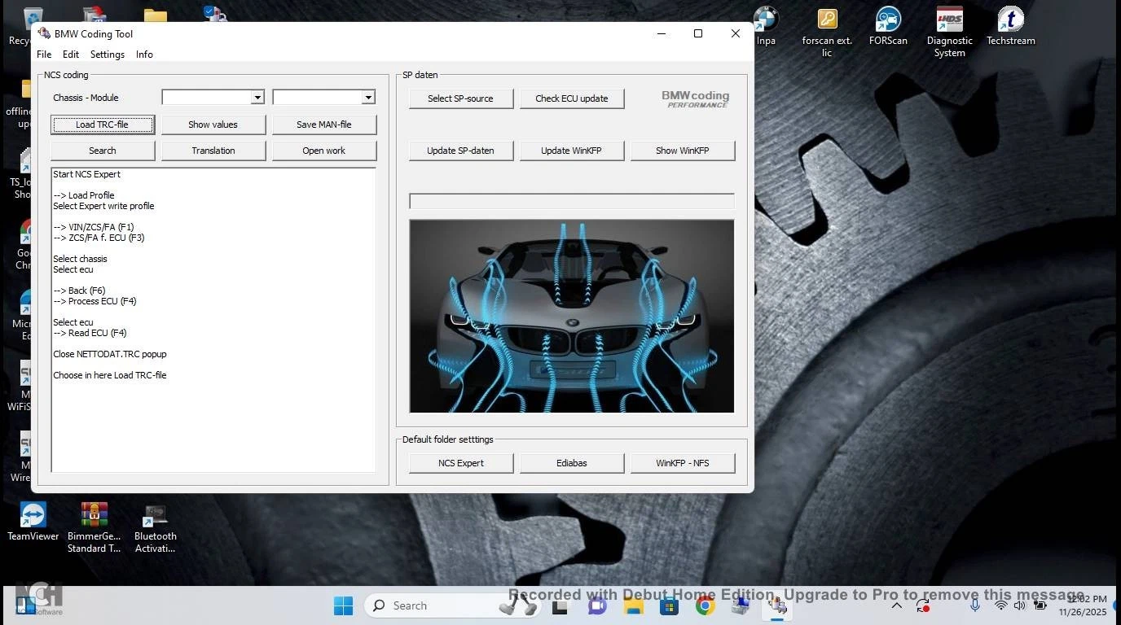This screenshot has height=625, width=1121.
Task: Open the Settings menu
Action: 108,55
